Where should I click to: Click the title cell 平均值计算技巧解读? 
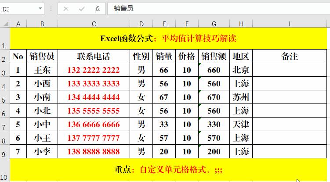tap(168, 39)
